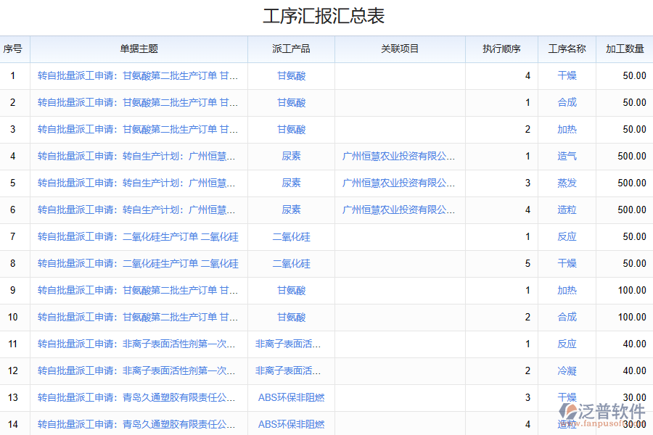653x435 pixels.
Task: Click the 派工产品 column header
Action: pos(291,49)
